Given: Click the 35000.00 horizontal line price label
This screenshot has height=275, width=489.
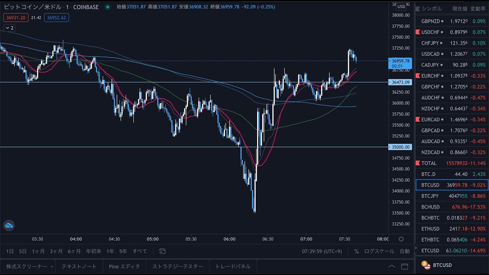Looking at the screenshot, I should [x=400, y=147].
